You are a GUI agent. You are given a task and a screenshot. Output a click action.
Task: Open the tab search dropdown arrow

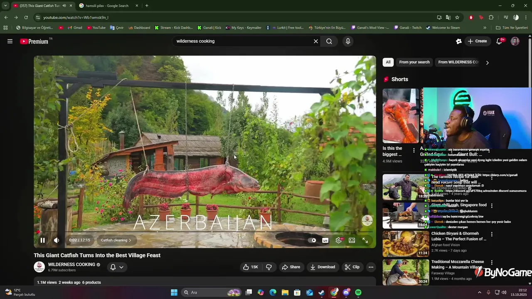point(5,6)
